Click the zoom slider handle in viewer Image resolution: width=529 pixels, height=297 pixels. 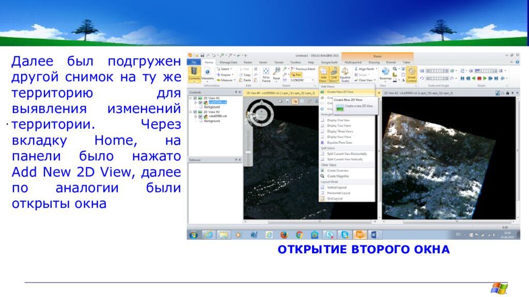coord(248,152)
